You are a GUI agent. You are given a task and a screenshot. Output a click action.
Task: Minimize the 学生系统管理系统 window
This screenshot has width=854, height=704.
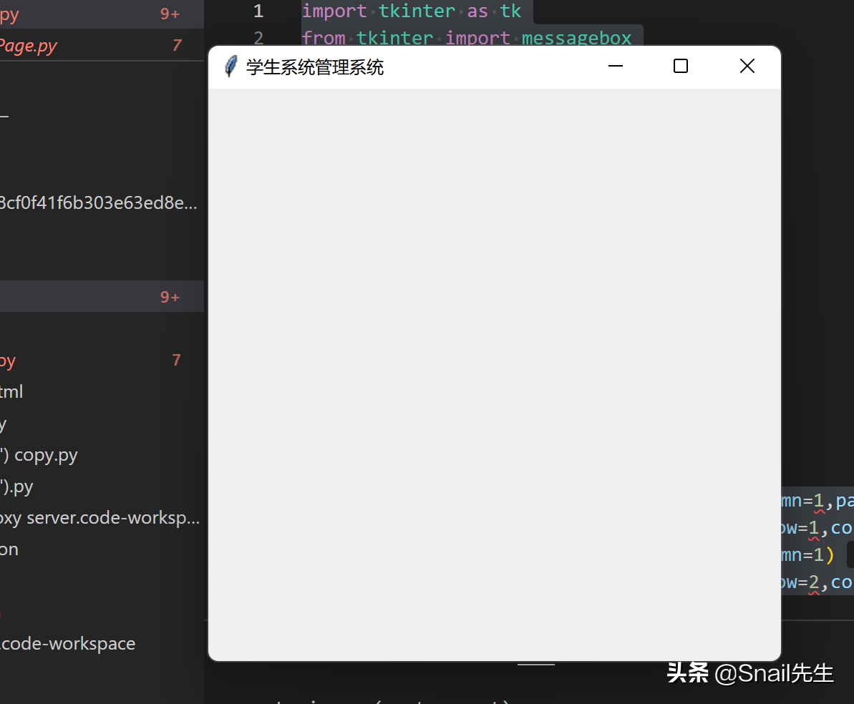pyautogui.click(x=615, y=66)
